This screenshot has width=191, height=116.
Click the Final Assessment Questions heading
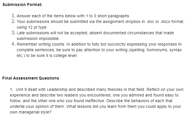click(31, 78)
